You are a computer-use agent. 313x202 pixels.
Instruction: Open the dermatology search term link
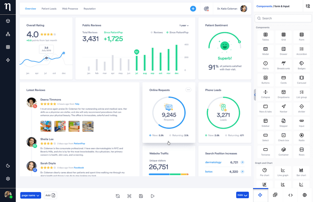click(213, 162)
